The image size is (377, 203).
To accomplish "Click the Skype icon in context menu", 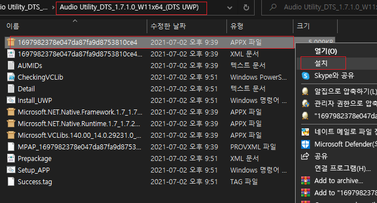I will [306, 76].
